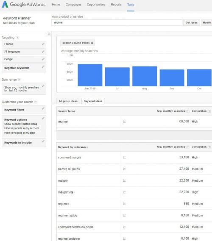Open the Keyword filters setting
212x241 pixels.
tap(24, 110)
